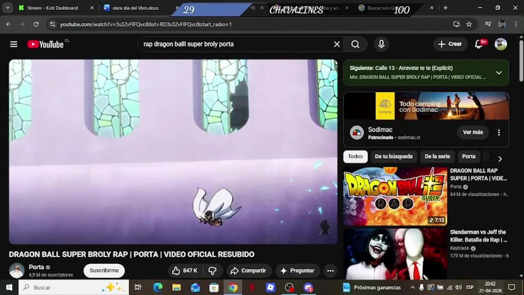Switch to obra dia del libro.docx tab
Viewport: 524px width, 295px height.
tap(135, 8)
